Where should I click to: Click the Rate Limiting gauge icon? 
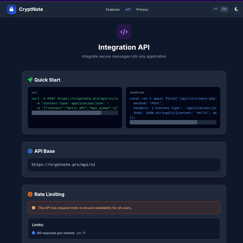30,194
